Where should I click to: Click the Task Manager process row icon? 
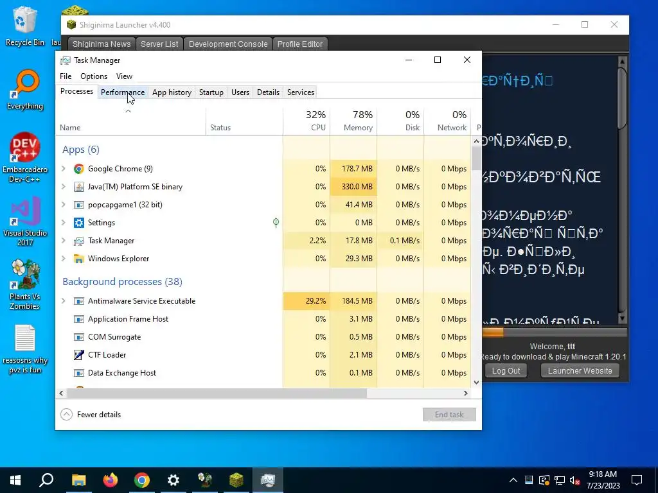[78, 241]
